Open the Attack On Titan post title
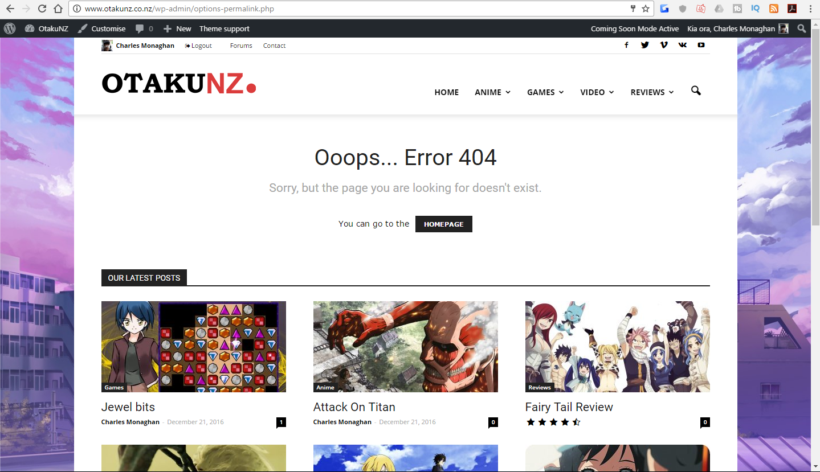Image resolution: width=820 pixels, height=472 pixels. (354, 407)
